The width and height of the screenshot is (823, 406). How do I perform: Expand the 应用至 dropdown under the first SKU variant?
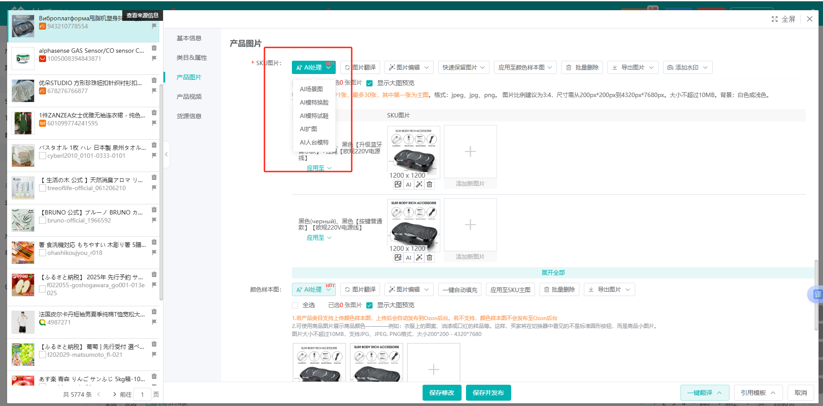(319, 168)
